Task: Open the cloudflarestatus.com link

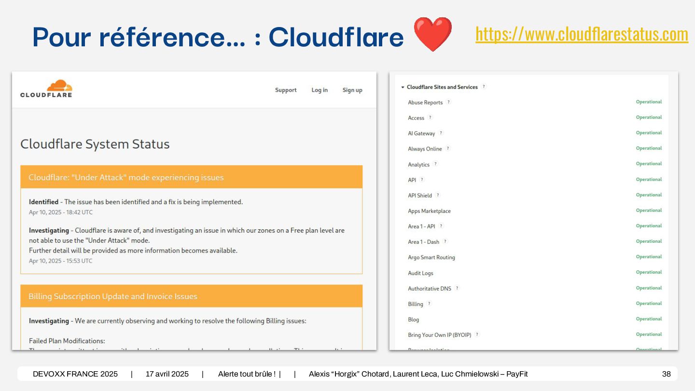Action: coord(582,34)
